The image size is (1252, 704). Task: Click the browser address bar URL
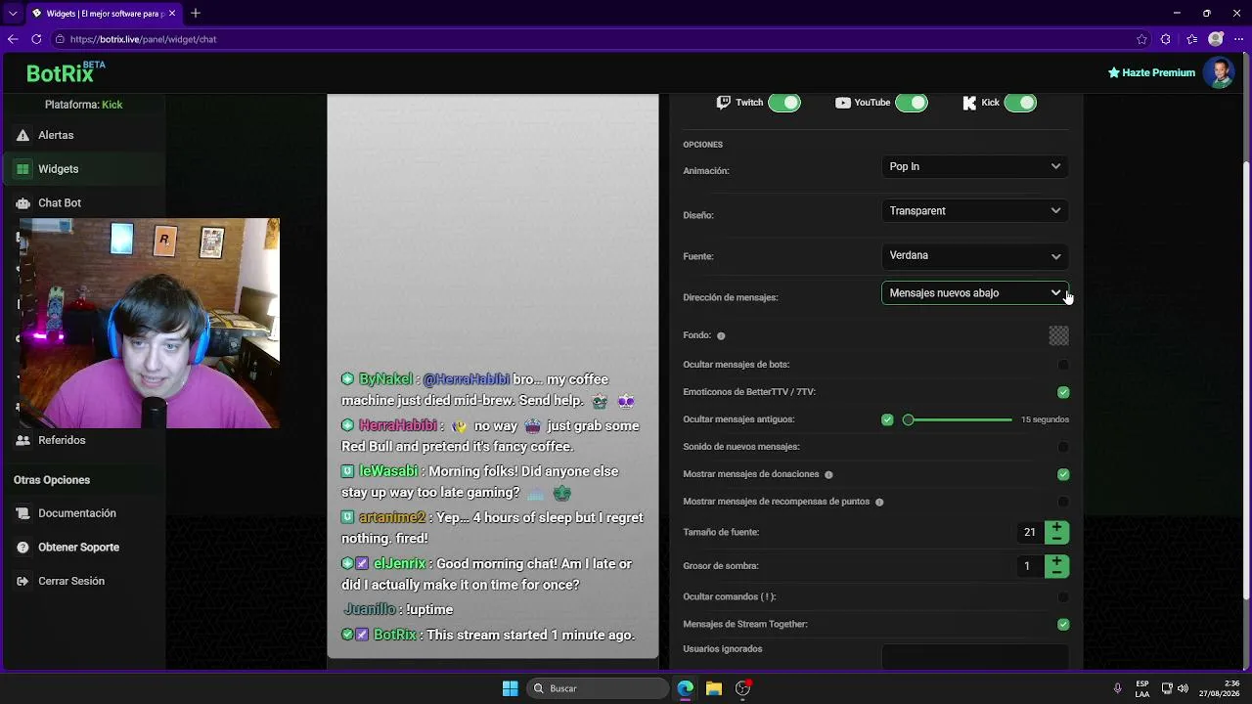pos(143,39)
